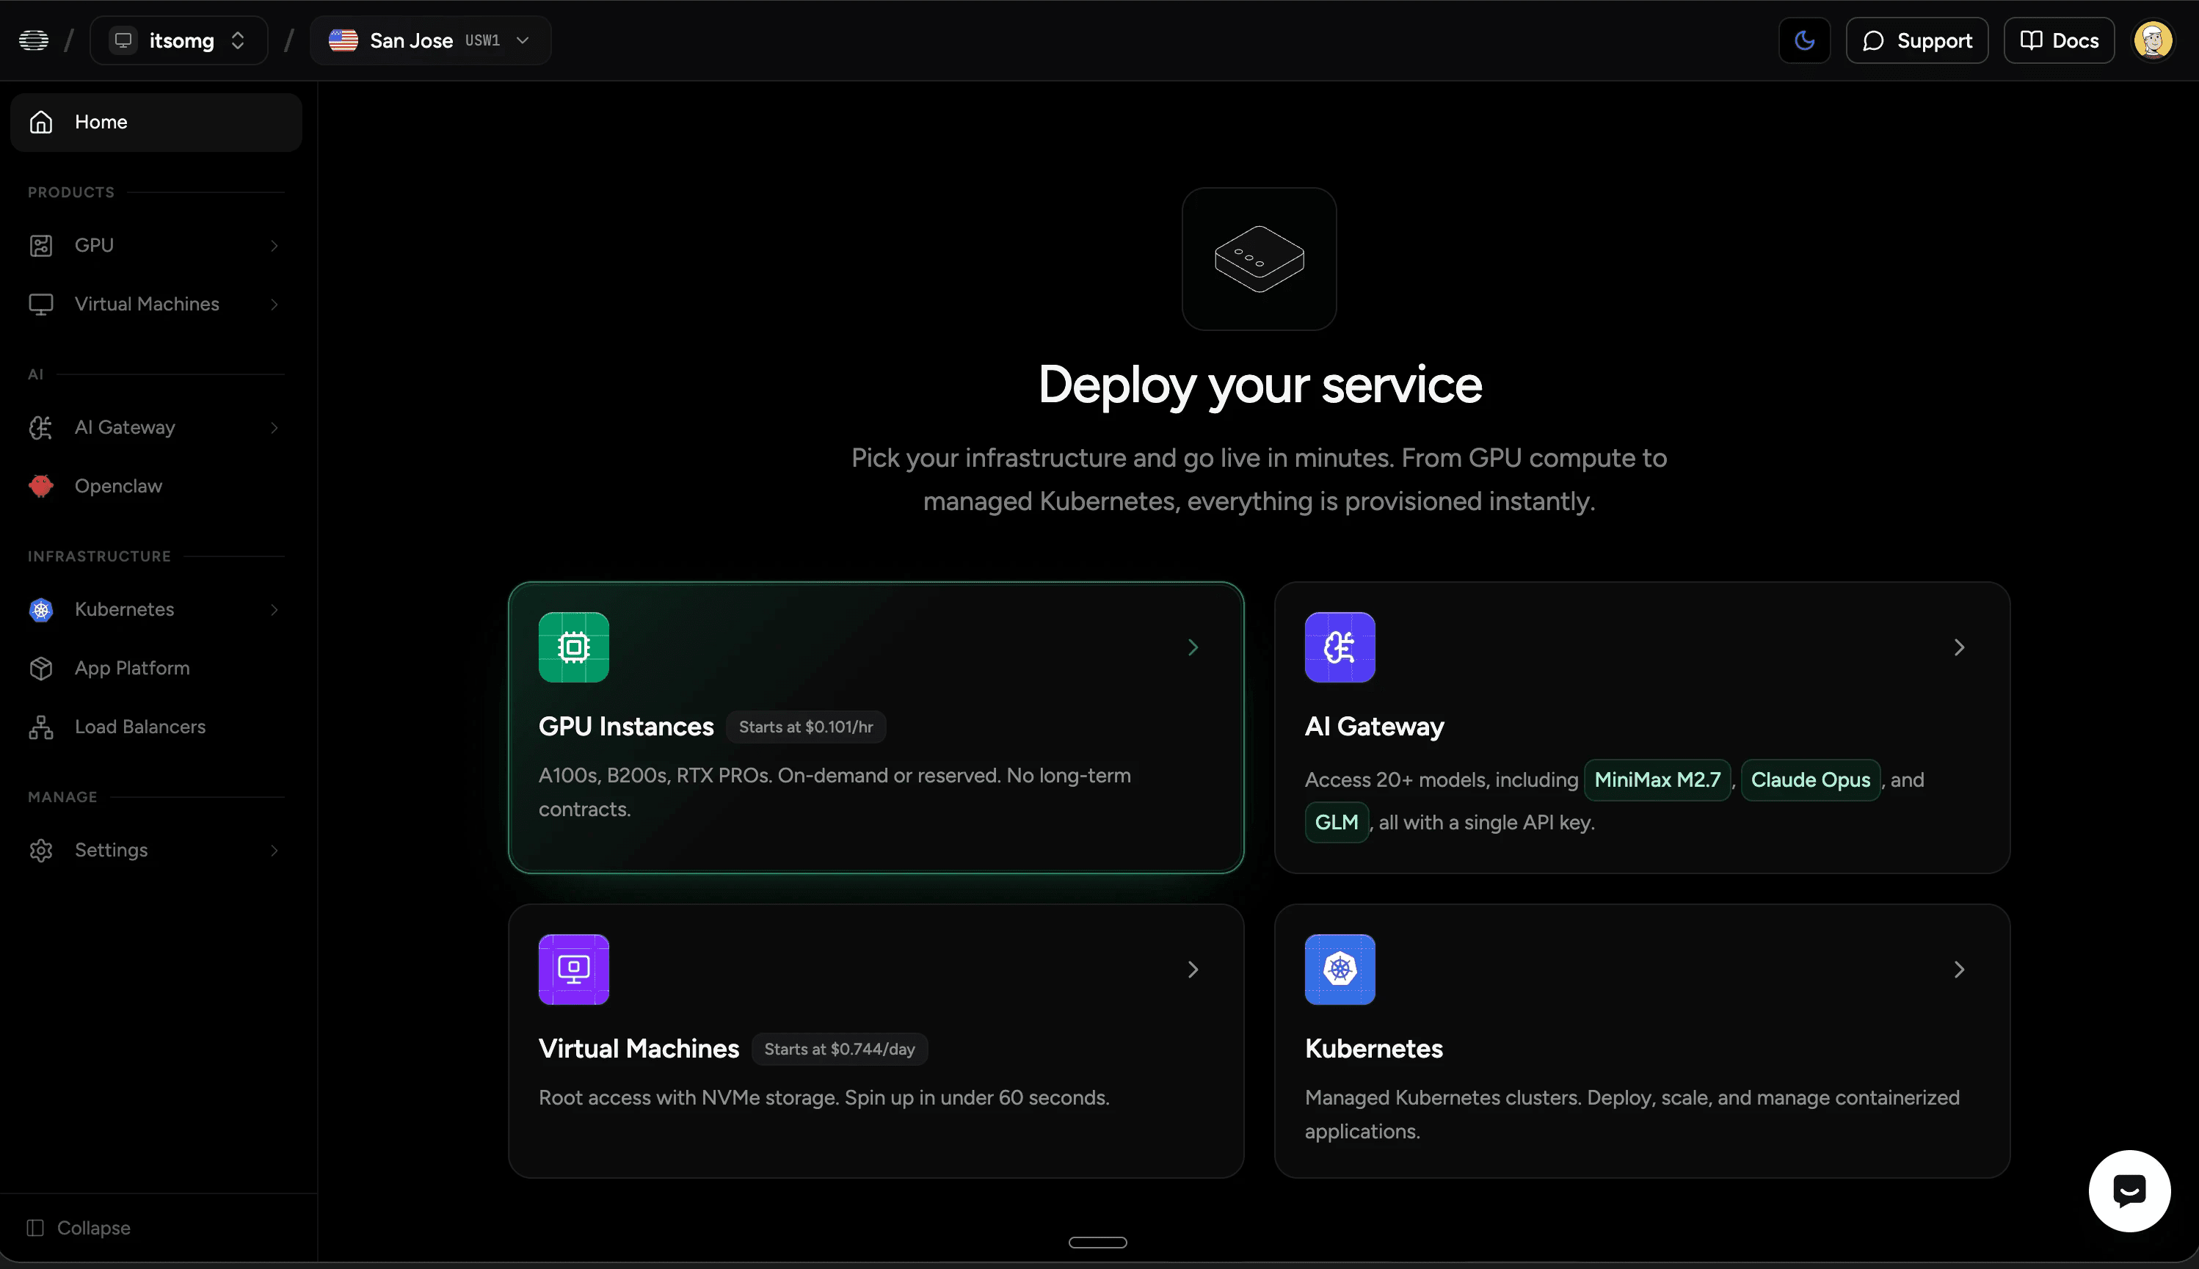Toggle dark mode with the moon icon
Image resolution: width=2199 pixels, height=1269 pixels.
[x=1804, y=40]
